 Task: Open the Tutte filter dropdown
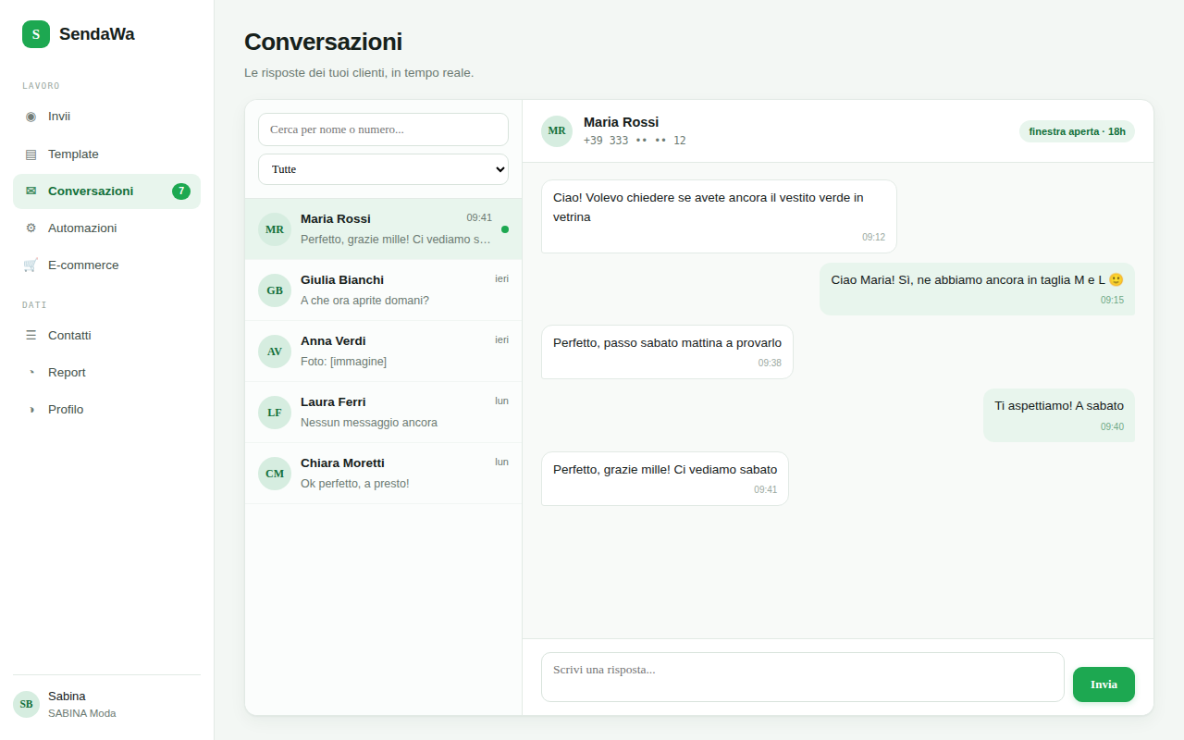coord(383,169)
